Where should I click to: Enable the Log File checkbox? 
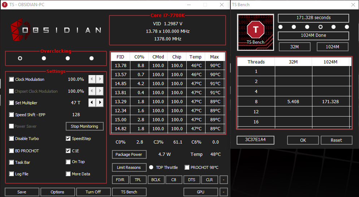click(12, 174)
